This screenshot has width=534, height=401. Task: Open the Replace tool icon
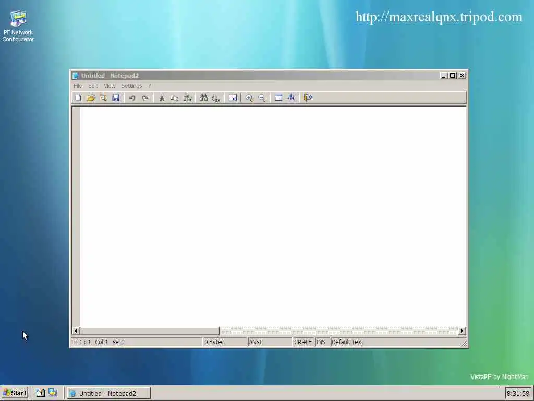point(216,98)
